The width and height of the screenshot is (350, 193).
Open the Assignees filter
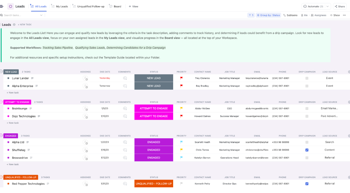tap(319, 15)
